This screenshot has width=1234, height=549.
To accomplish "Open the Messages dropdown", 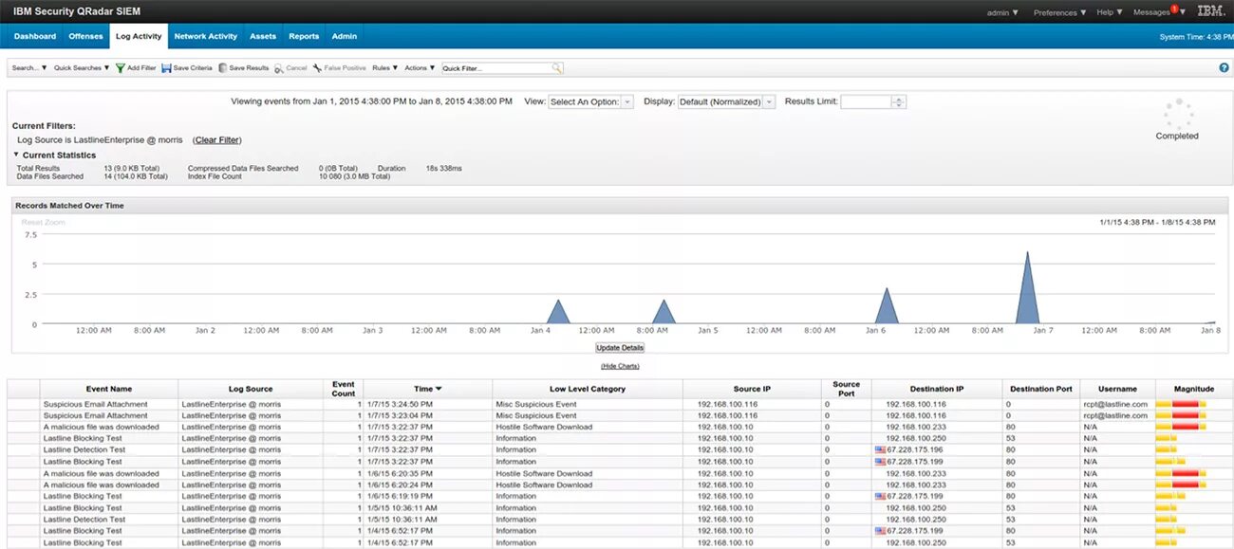I will 1159,12.
